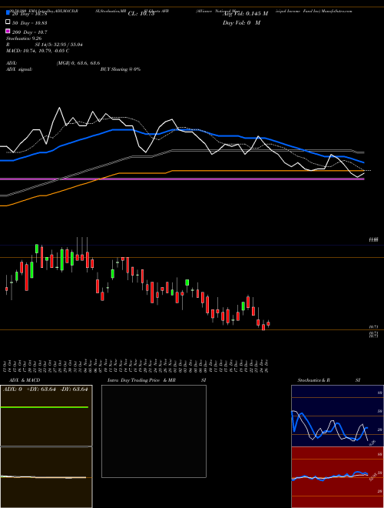Click the 'Day Vol: 0 M' label
The image size is (384, 508).
tap(241, 22)
